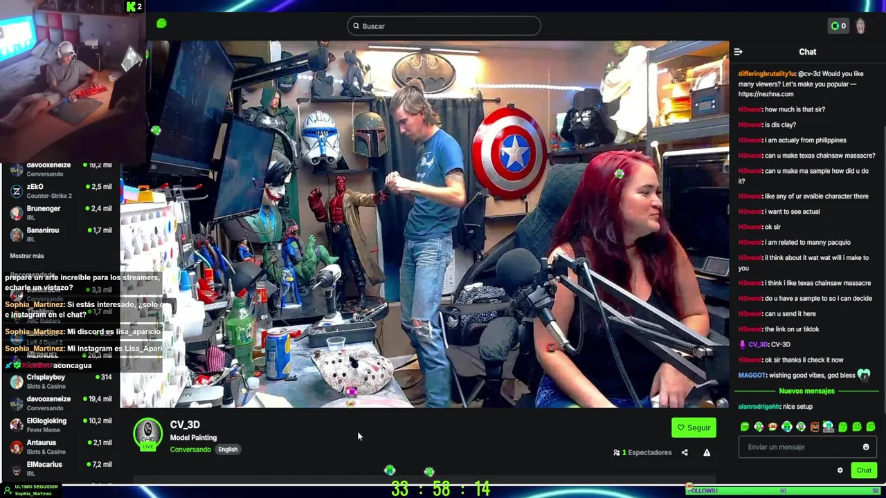The width and height of the screenshot is (886, 498).
Task: Insert the crying green emote
Action: tap(786, 427)
